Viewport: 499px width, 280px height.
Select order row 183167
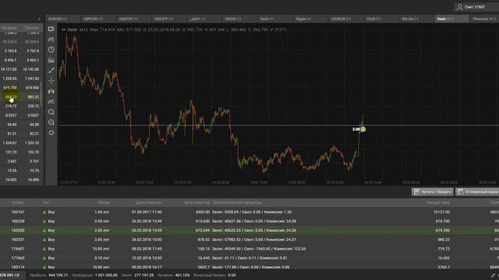(x=249, y=212)
